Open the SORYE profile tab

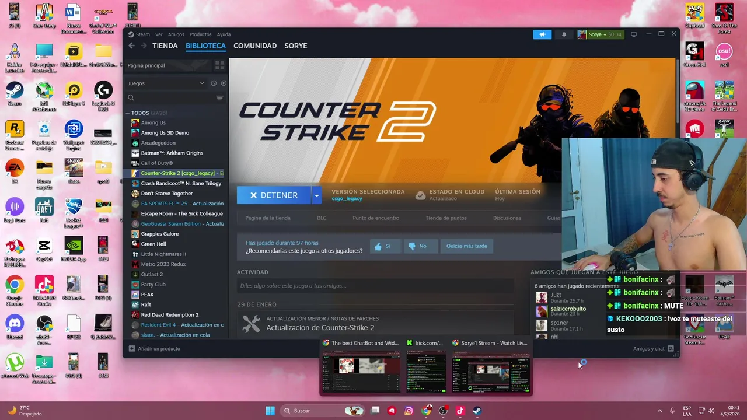click(296, 45)
